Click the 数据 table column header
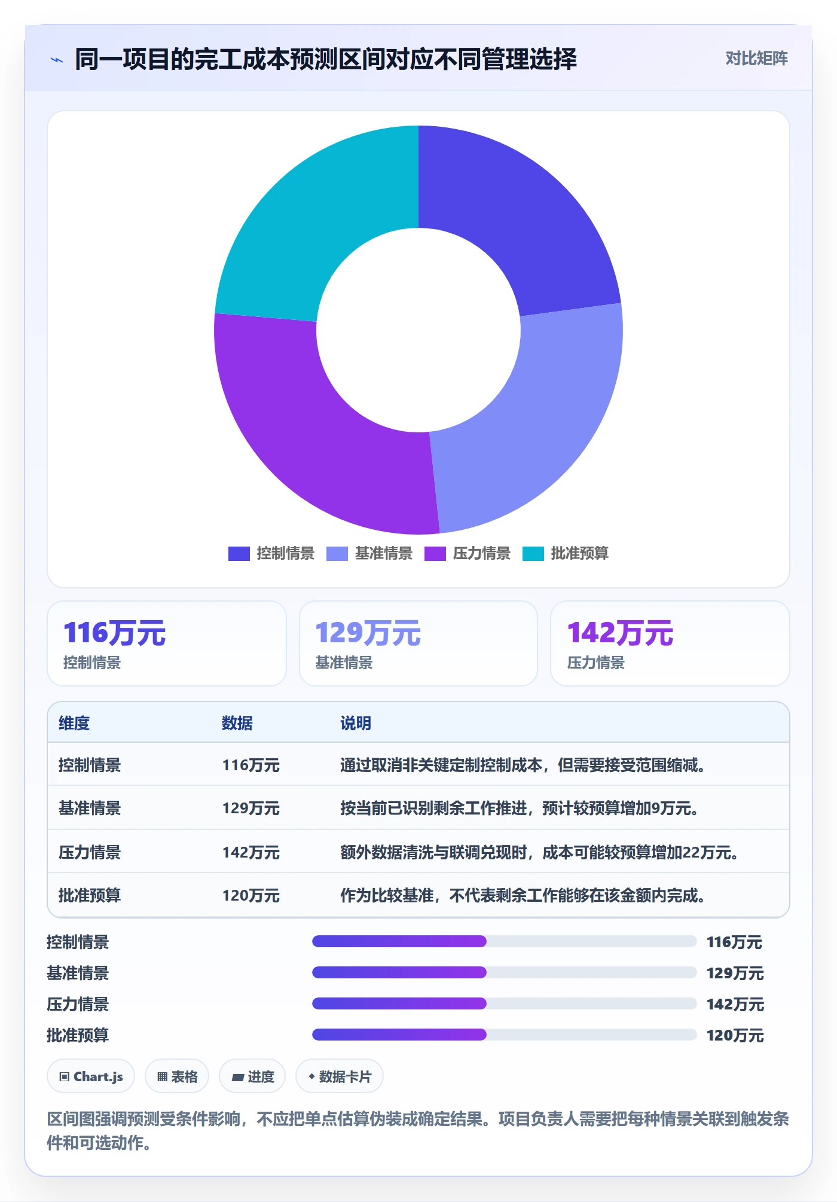The height and width of the screenshot is (1202, 837). (237, 723)
